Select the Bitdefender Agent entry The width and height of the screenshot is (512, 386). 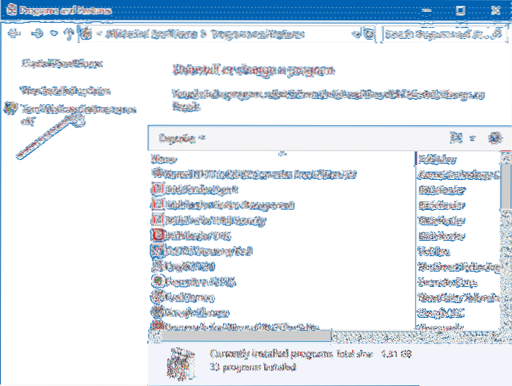[202, 189]
